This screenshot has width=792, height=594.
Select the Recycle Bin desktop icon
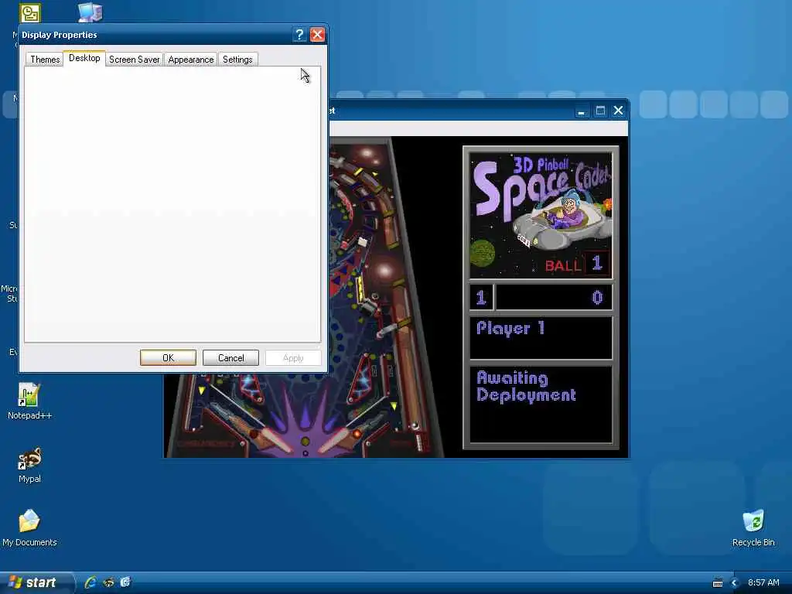(x=753, y=527)
